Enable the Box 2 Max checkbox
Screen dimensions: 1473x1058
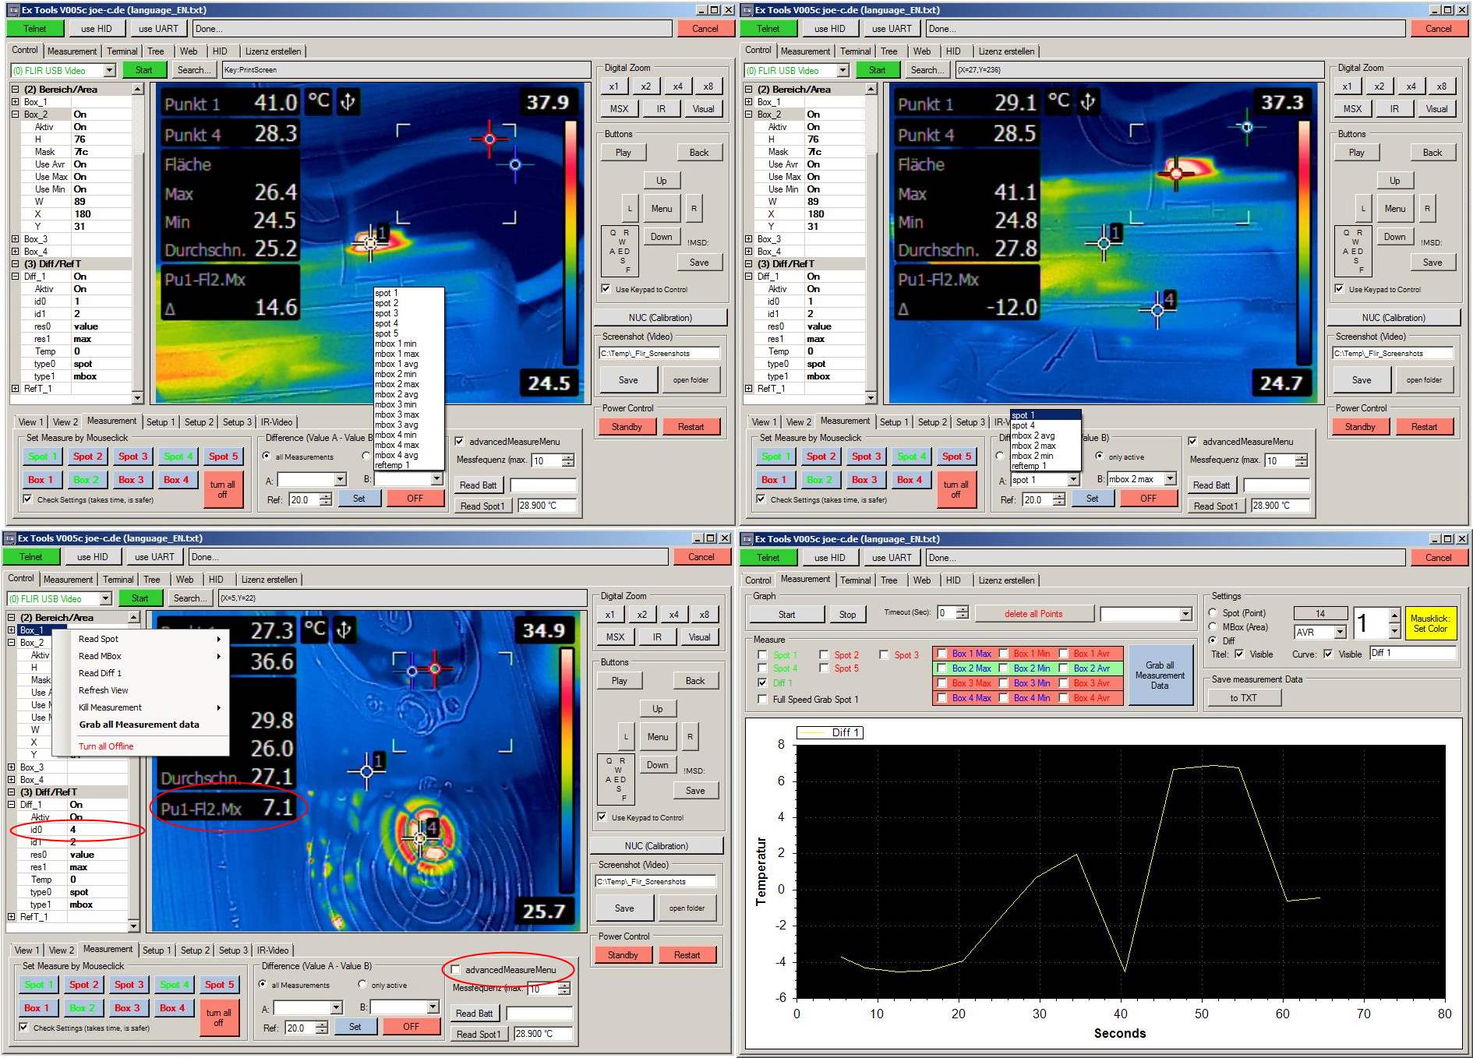942,668
